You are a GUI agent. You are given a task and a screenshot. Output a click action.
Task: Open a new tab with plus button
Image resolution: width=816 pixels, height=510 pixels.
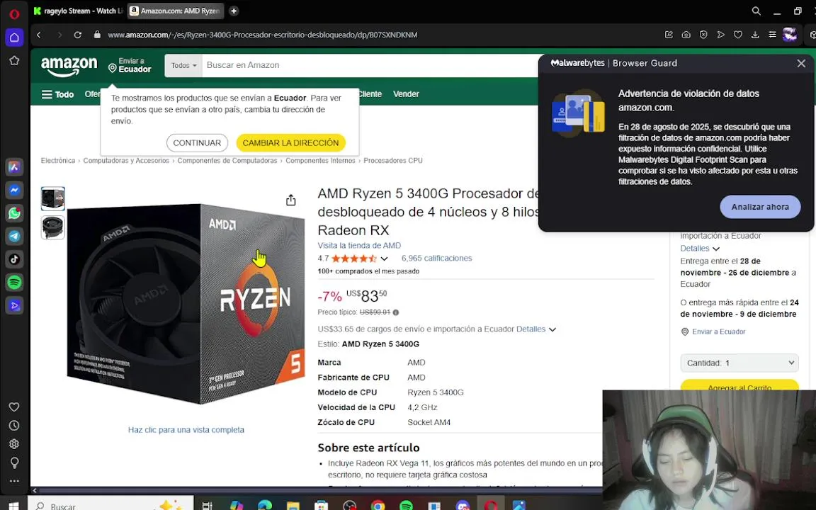click(x=234, y=11)
